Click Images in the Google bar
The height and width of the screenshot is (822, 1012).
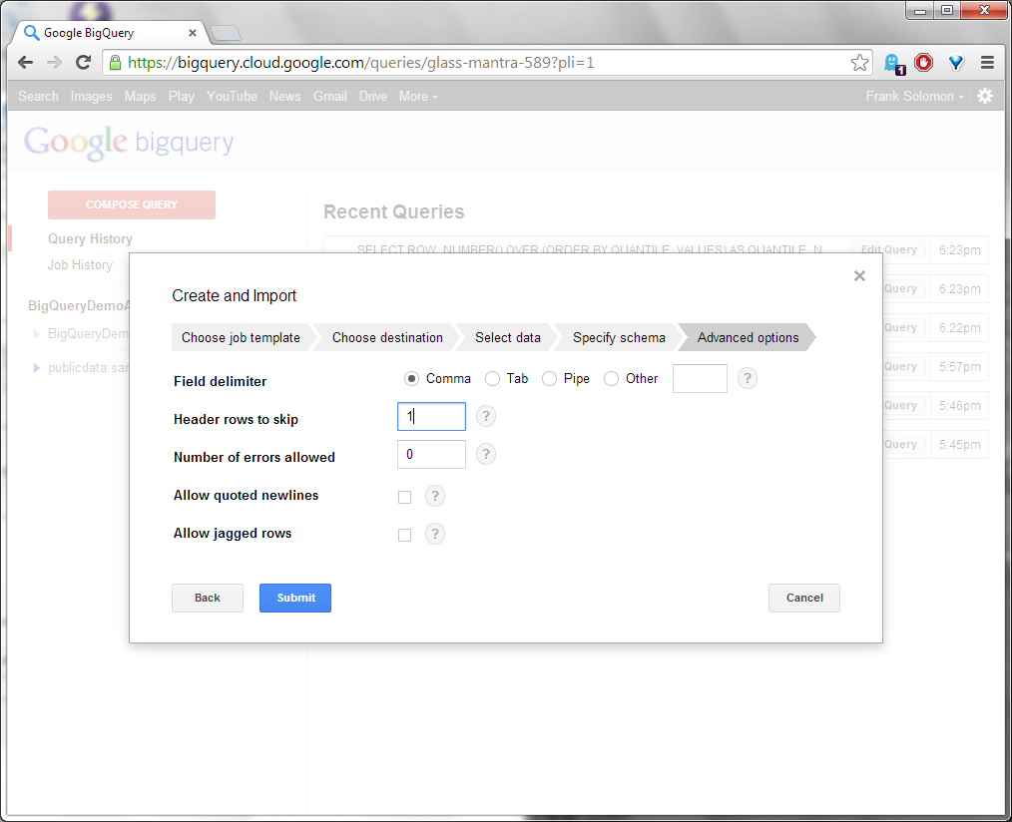(91, 96)
